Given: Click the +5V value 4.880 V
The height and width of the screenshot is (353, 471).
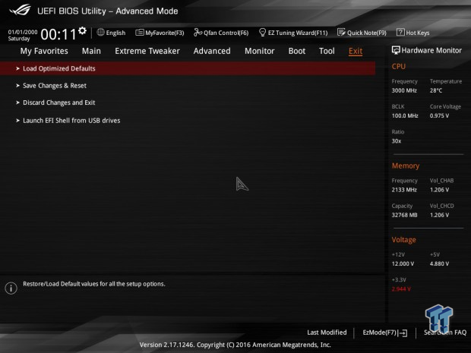Looking at the screenshot, I should coord(439,264).
